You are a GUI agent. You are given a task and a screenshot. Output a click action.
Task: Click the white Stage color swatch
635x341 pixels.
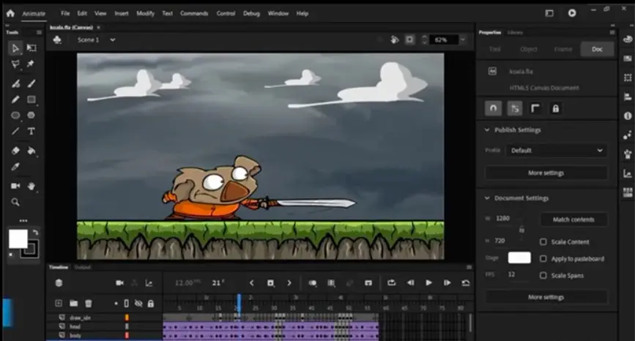[519, 258]
